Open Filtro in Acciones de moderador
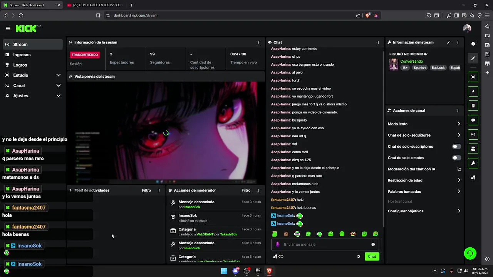The height and width of the screenshot is (277, 493). [x=246, y=190]
